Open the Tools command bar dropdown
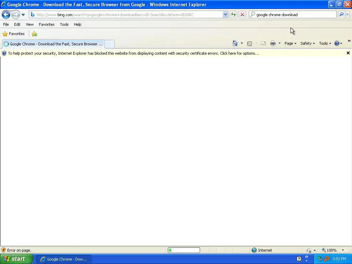The height and width of the screenshot is (264, 352). (x=325, y=43)
